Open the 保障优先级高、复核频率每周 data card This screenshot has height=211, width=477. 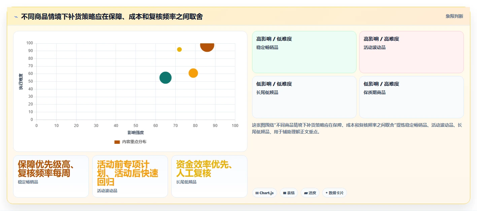click(x=51, y=176)
